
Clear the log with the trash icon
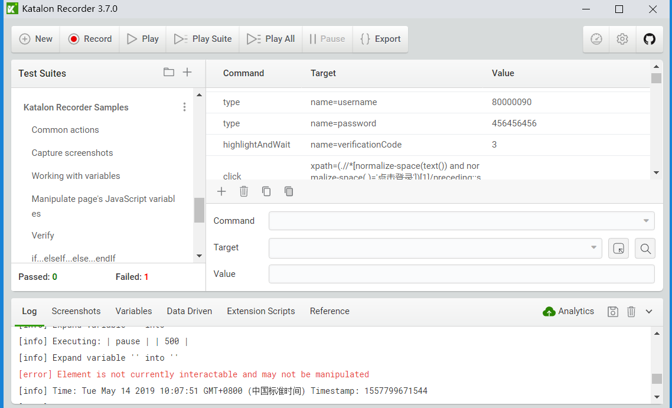(x=631, y=312)
